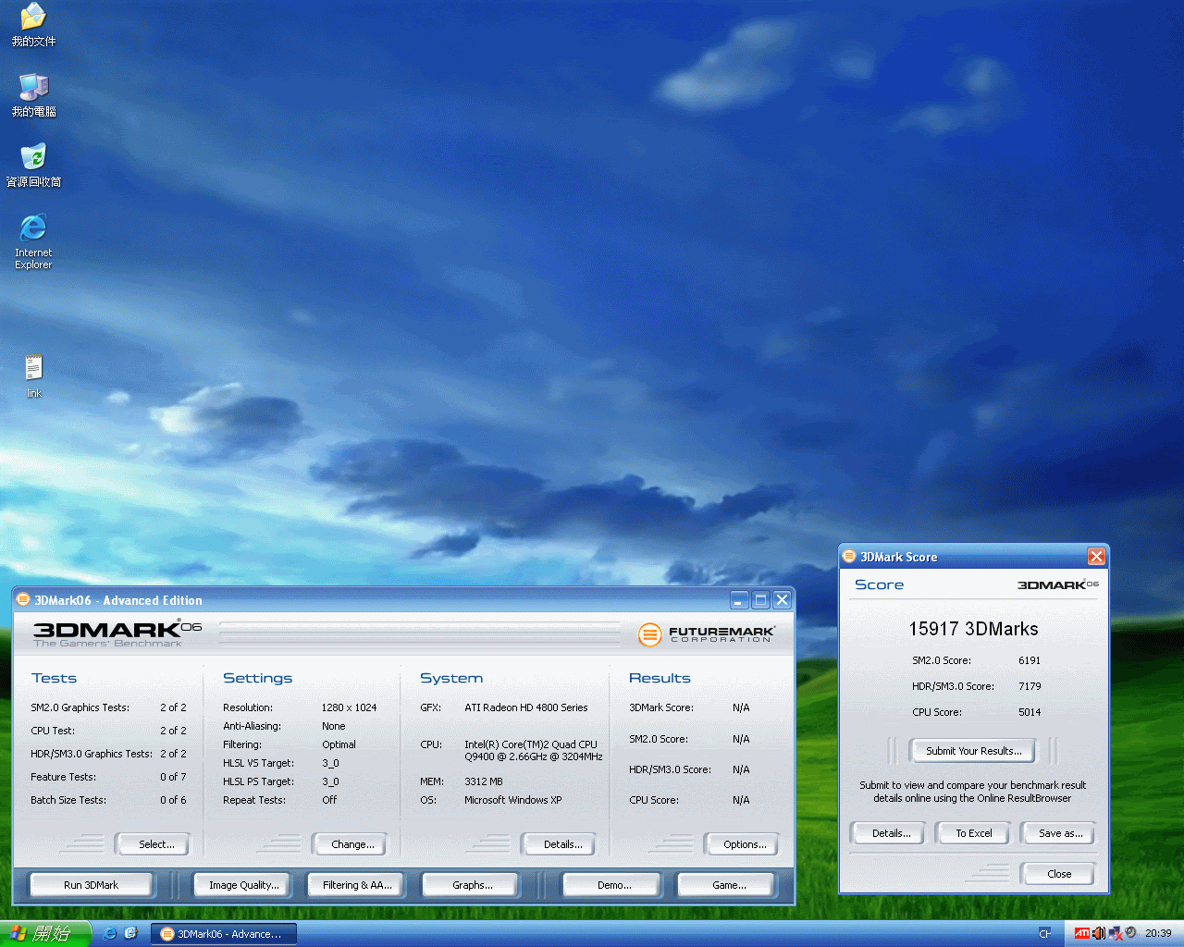Open Filtering & AA... tool
The image size is (1184, 947).
356,885
